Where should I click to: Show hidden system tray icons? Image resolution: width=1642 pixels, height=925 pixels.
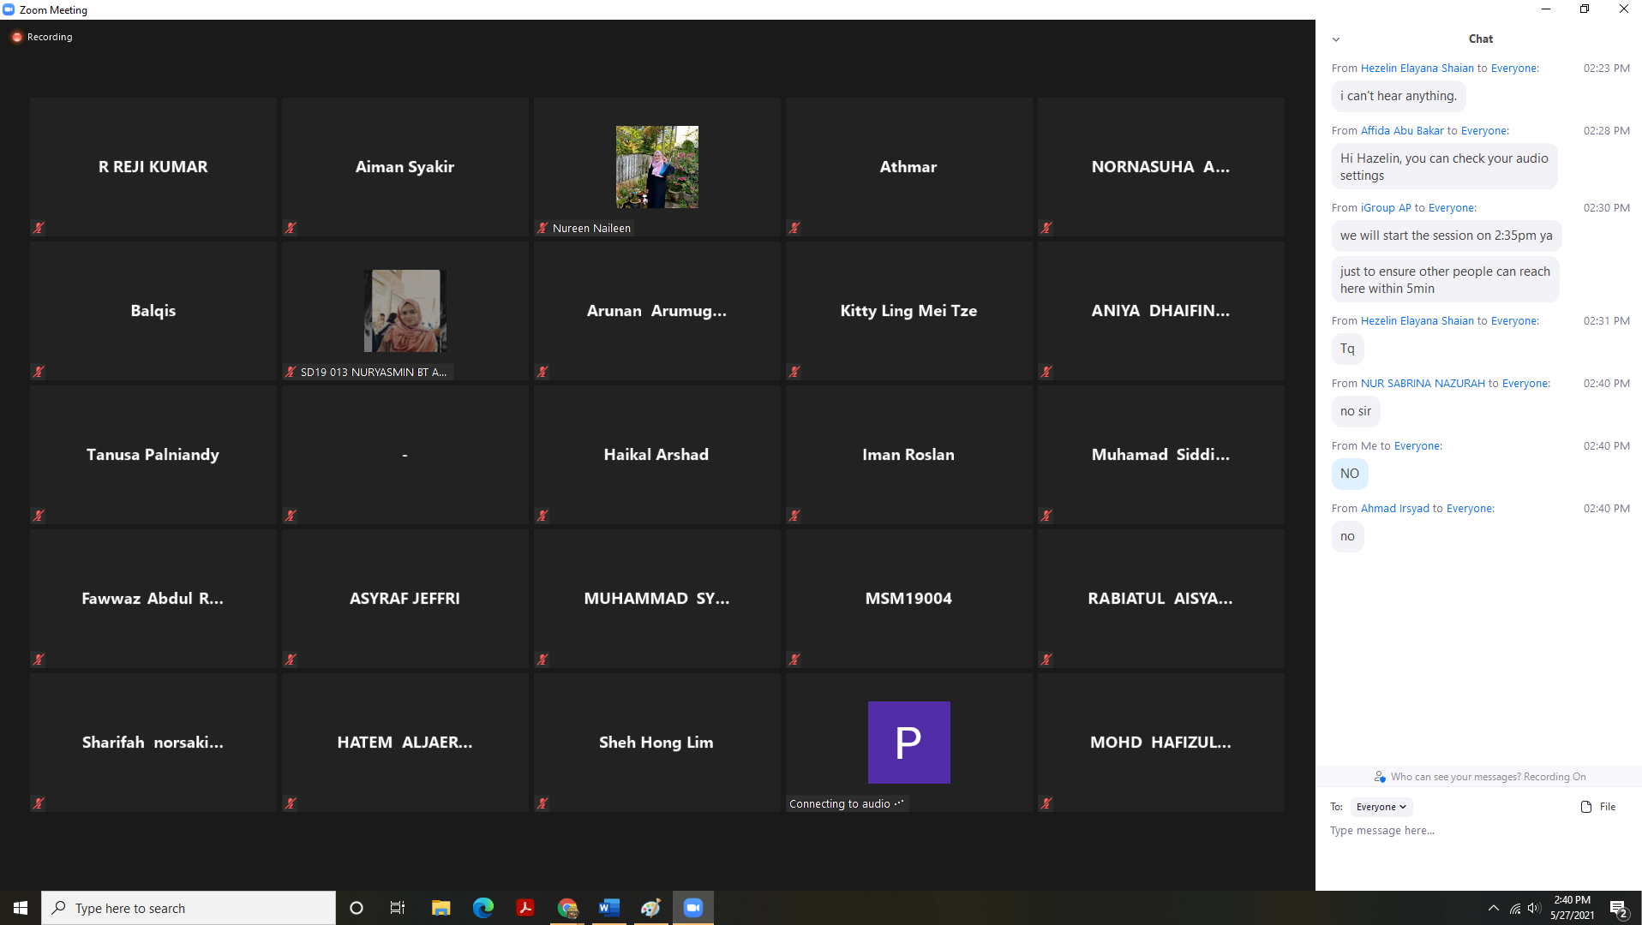[x=1494, y=908]
